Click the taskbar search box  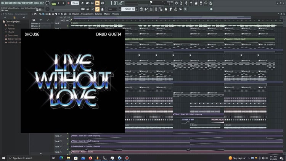pyautogui.click(x=28, y=158)
